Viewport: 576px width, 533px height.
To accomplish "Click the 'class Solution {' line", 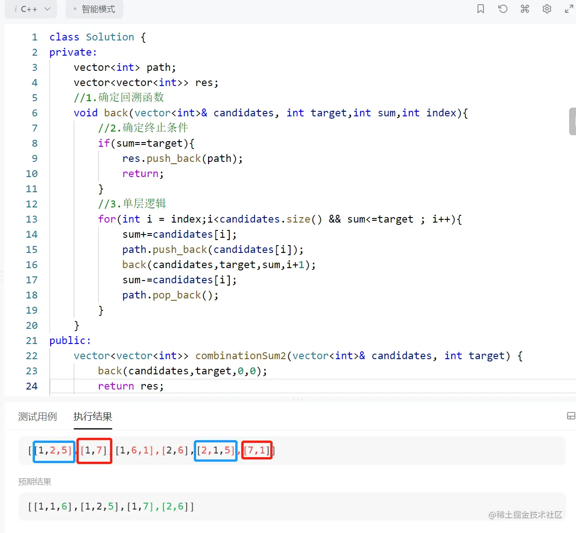I will click(98, 37).
